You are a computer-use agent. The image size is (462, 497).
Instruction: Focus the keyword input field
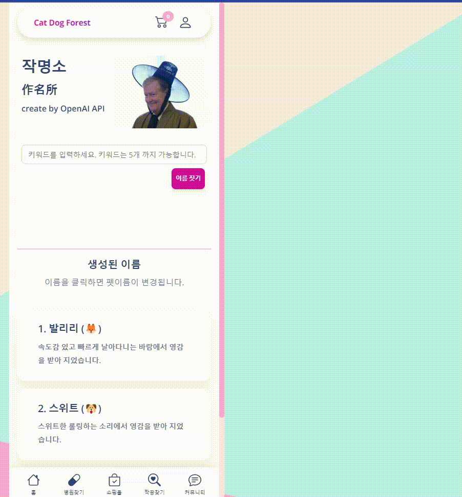point(114,154)
